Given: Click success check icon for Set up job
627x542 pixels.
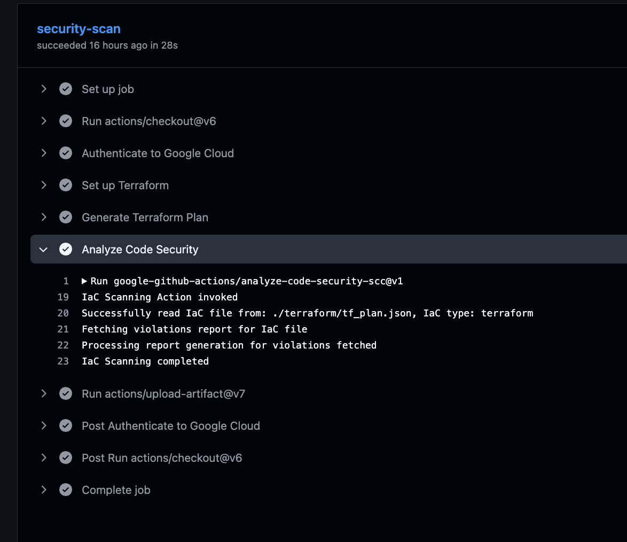Looking at the screenshot, I should pyautogui.click(x=66, y=89).
